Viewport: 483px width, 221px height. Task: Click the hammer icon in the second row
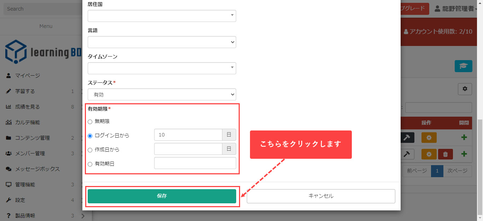coord(407,154)
